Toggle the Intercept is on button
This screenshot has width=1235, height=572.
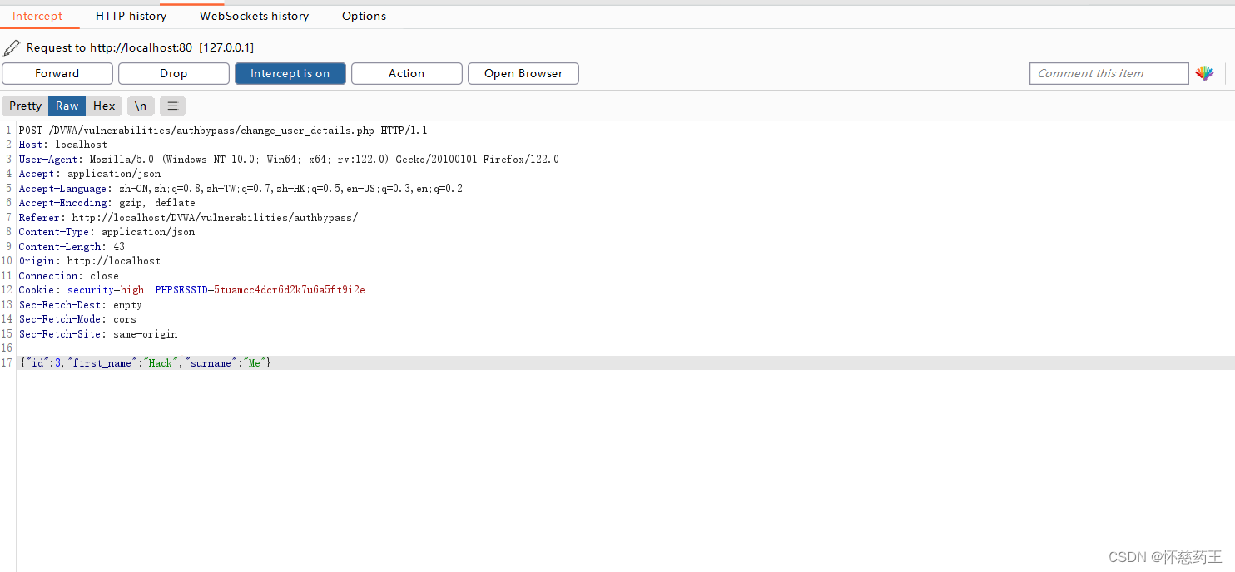tap(290, 73)
